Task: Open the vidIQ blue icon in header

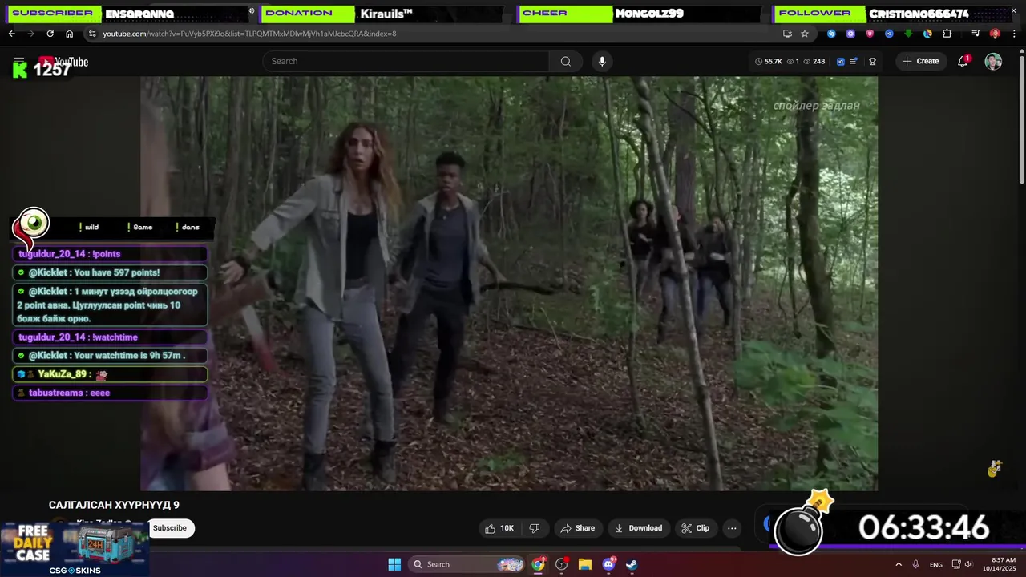Action: click(840, 61)
